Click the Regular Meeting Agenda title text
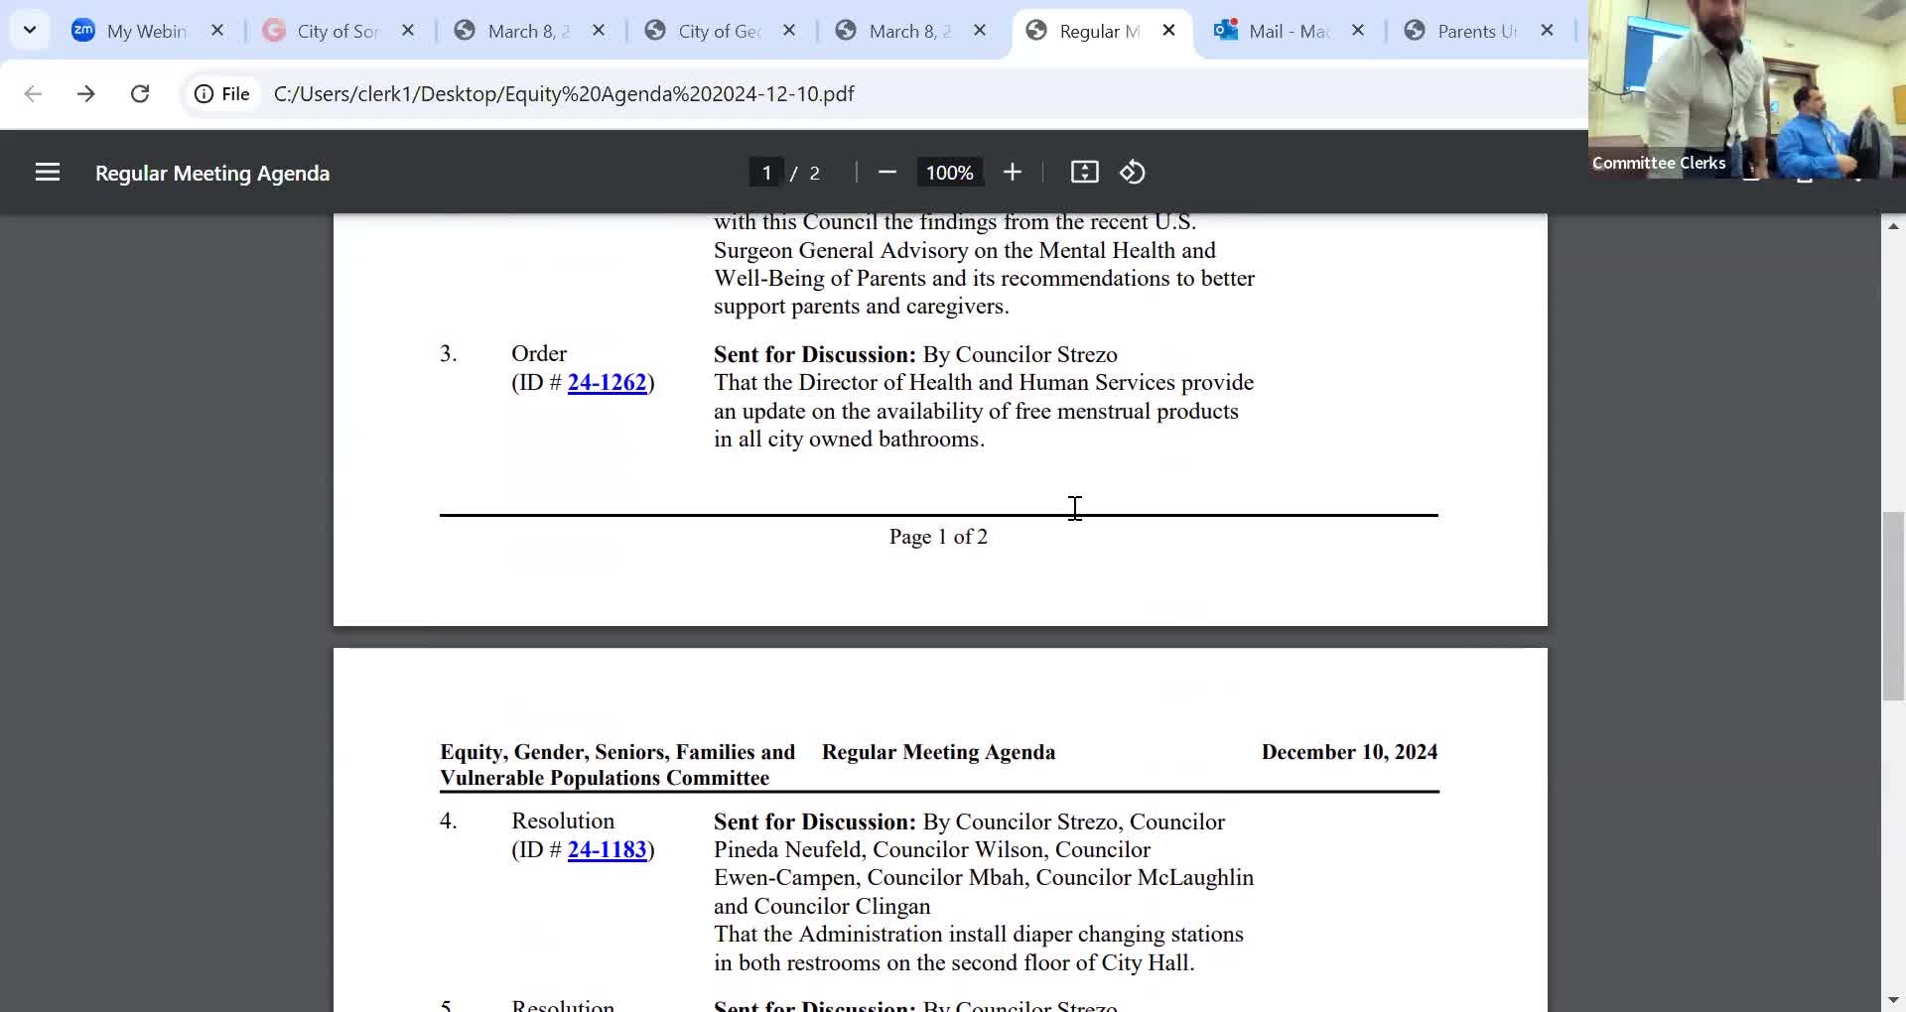The image size is (1906, 1012). click(x=212, y=174)
